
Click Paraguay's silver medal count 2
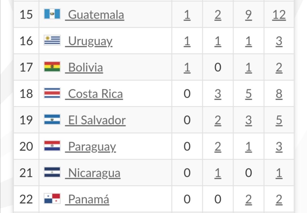[x=218, y=147]
